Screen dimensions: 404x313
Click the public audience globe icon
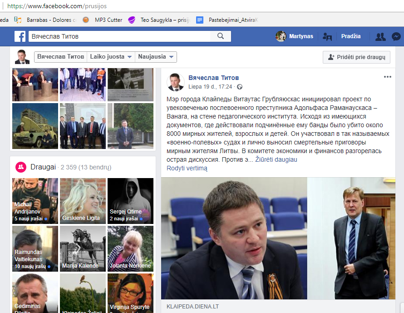tap(240, 87)
